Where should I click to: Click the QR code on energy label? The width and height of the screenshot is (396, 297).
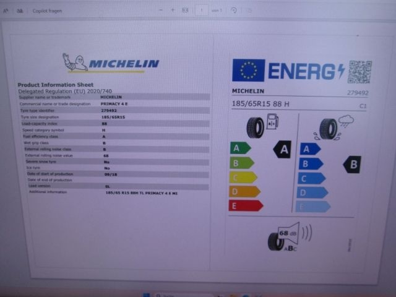(359, 72)
